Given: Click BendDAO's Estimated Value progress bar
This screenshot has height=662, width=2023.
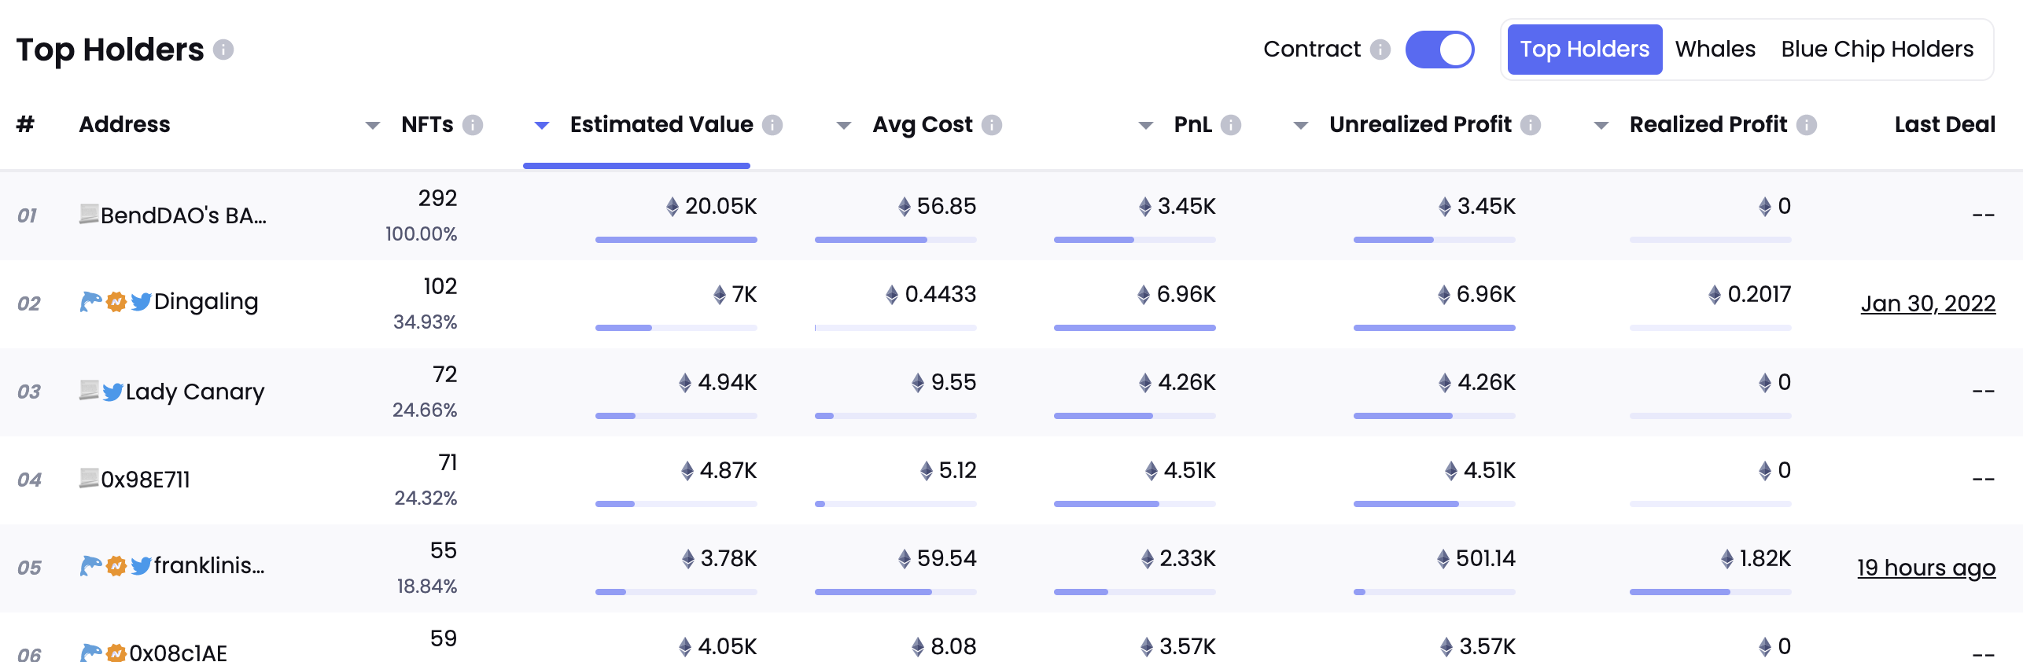Looking at the screenshot, I should click(676, 240).
